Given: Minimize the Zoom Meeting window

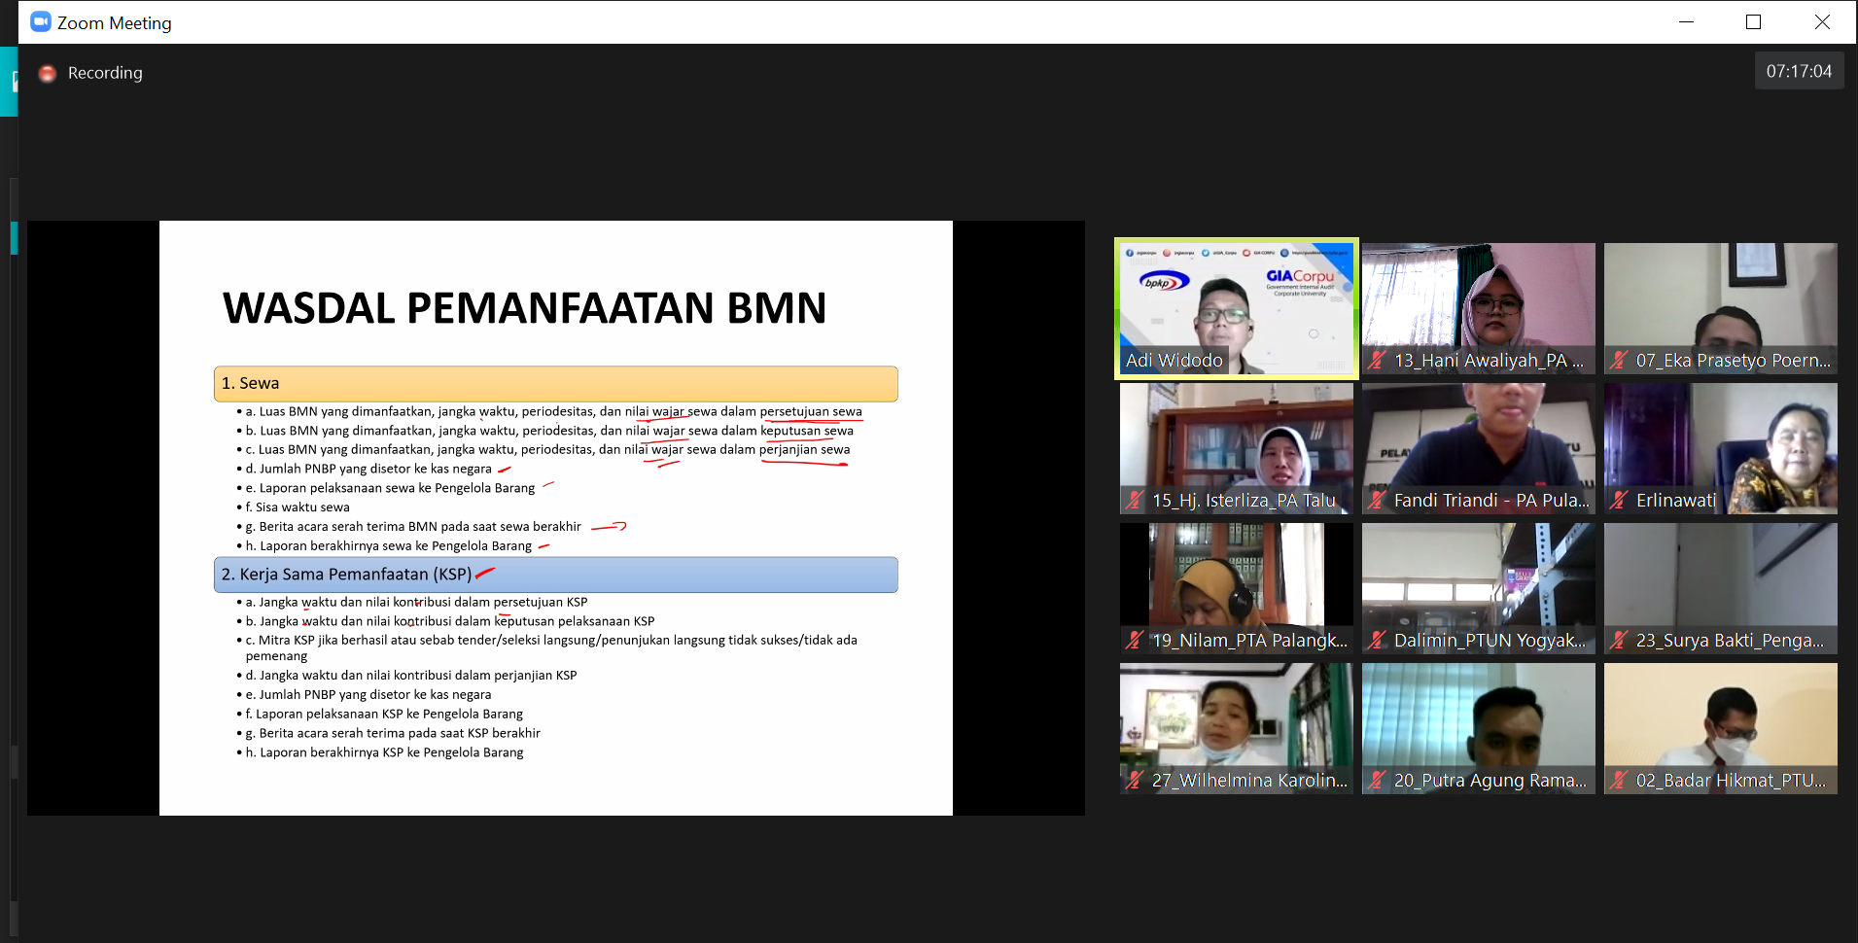Looking at the screenshot, I should pyautogui.click(x=1685, y=21).
